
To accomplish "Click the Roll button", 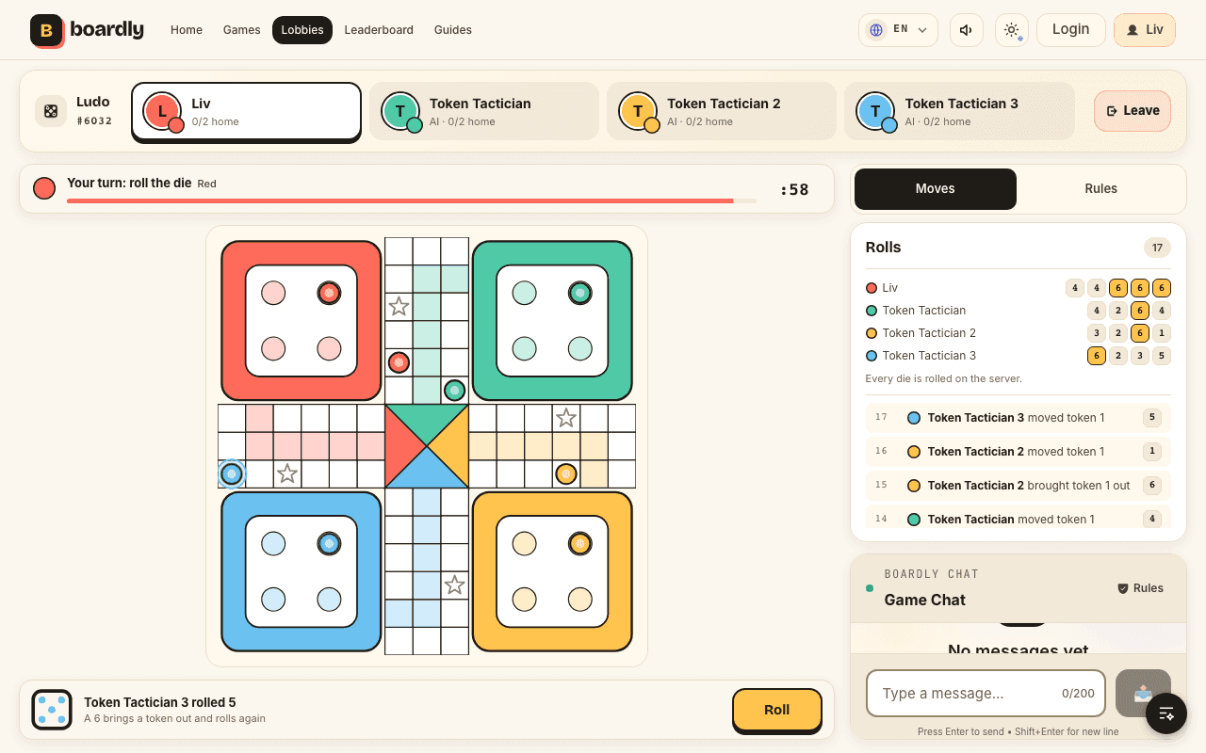I will pyautogui.click(x=777, y=710).
